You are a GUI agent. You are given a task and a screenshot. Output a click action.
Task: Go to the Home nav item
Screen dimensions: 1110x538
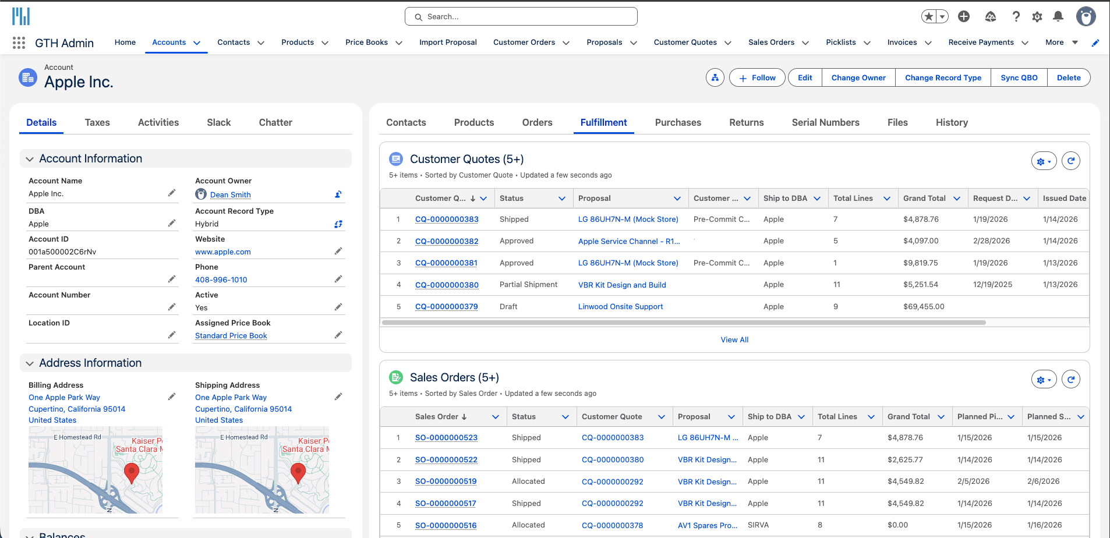tap(125, 43)
